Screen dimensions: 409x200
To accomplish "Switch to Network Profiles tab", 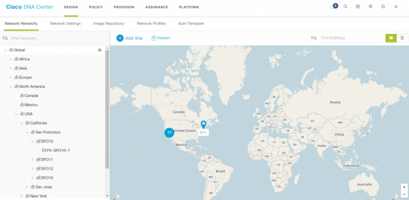I will 151,23.
